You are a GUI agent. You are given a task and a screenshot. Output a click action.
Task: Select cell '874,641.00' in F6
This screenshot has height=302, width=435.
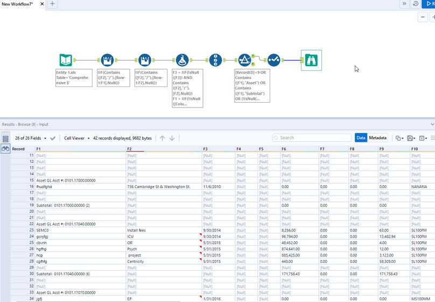point(299,249)
